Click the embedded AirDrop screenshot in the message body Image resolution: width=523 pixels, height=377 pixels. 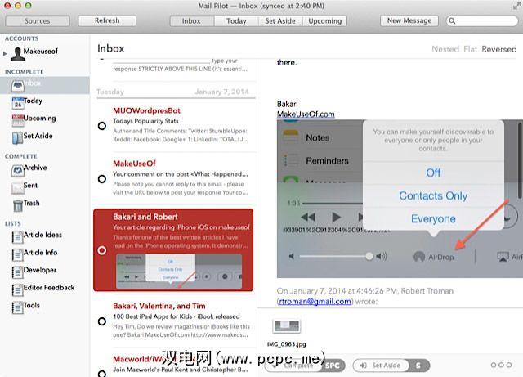point(400,199)
